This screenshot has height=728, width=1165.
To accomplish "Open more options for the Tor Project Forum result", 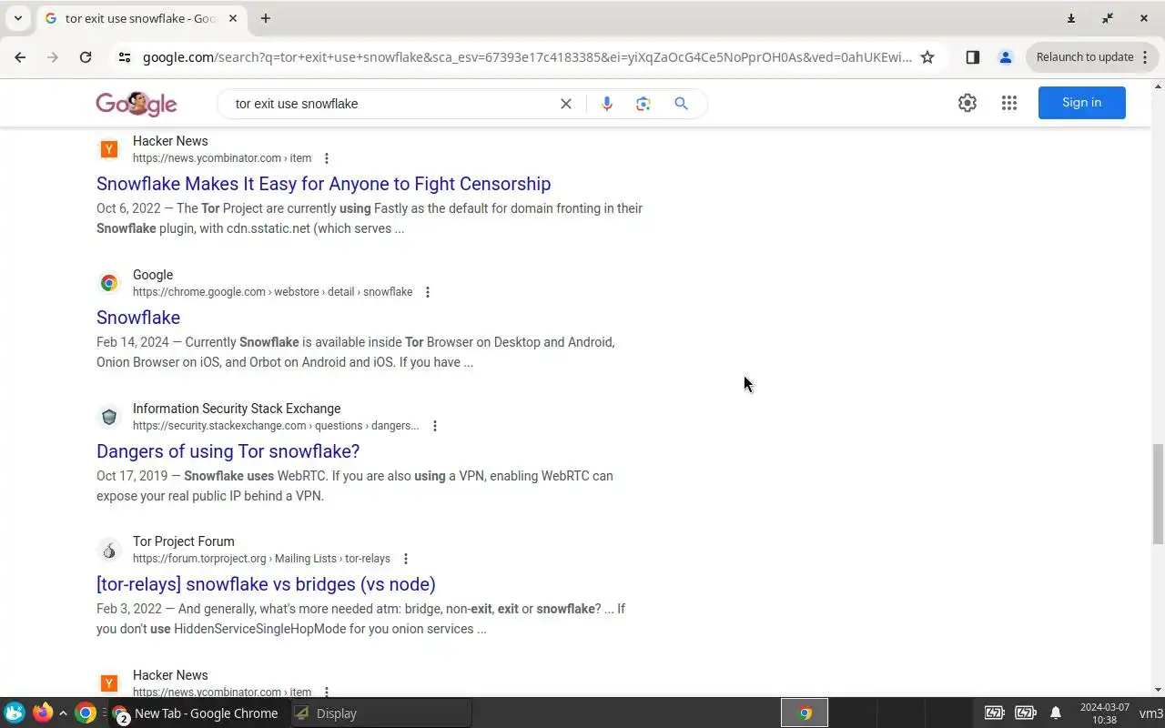I will [x=406, y=559].
